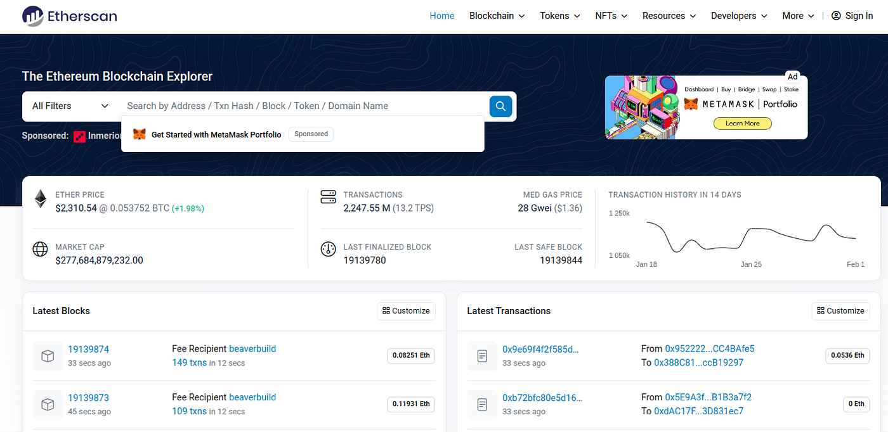This screenshot has height=432, width=888.
Task: Click the blue search magnifier button
Action: tap(500, 106)
